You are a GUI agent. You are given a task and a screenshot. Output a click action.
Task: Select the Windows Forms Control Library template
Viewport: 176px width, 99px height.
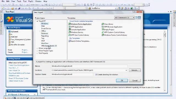click(114, 35)
